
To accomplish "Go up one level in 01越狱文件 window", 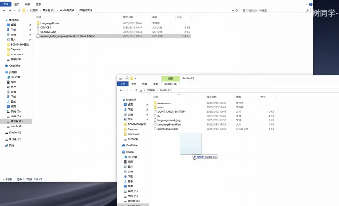I will pyautogui.click(x=19, y=10).
